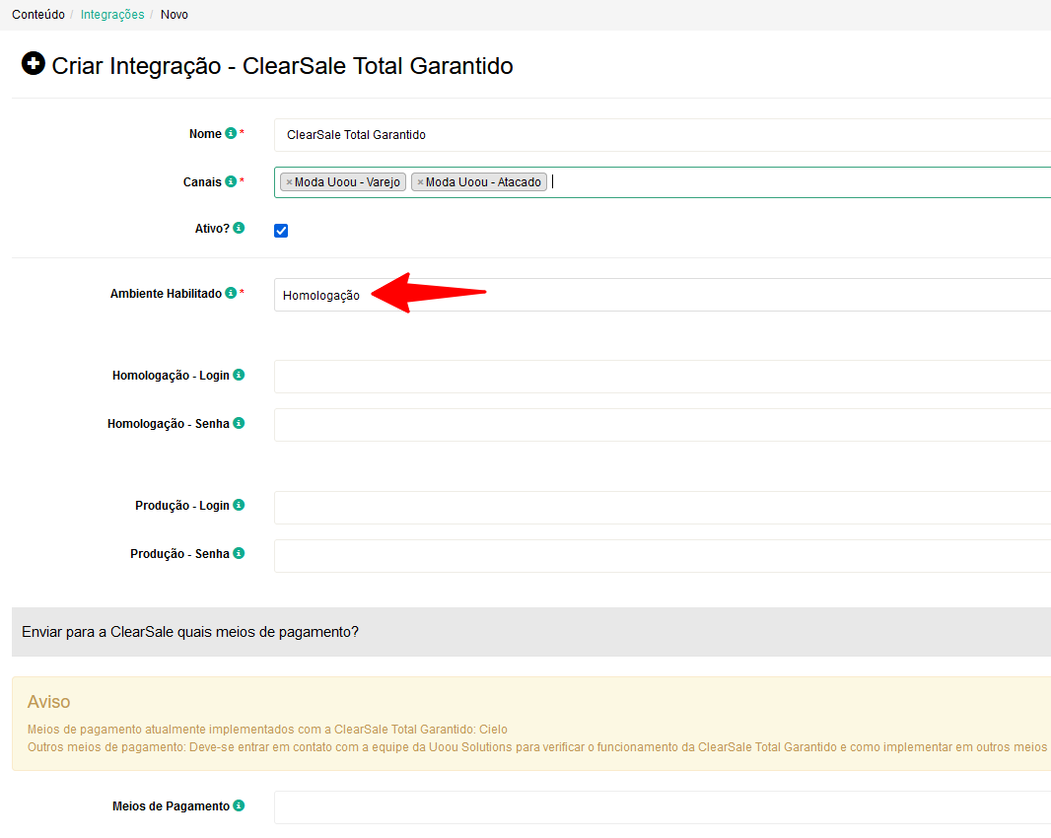Click the Novo breadcrumb item
This screenshot has width=1051, height=838.
click(x=175, y=15)
